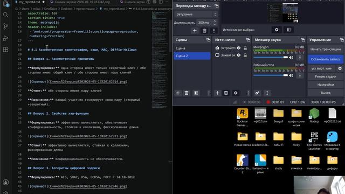Click 'Выход' button in OBS
This screenshot has height=194, width=345.
[326, 93]
